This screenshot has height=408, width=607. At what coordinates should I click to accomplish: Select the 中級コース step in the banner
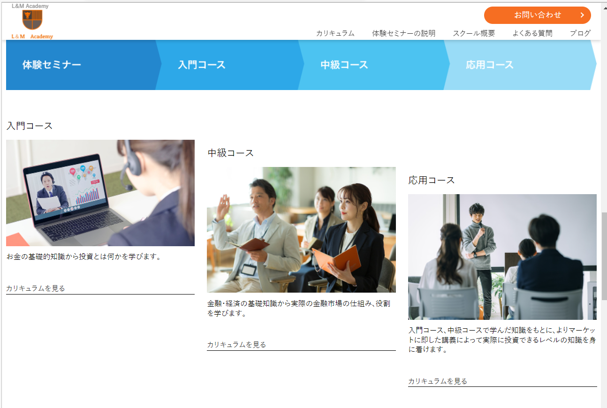click(344, 65)
